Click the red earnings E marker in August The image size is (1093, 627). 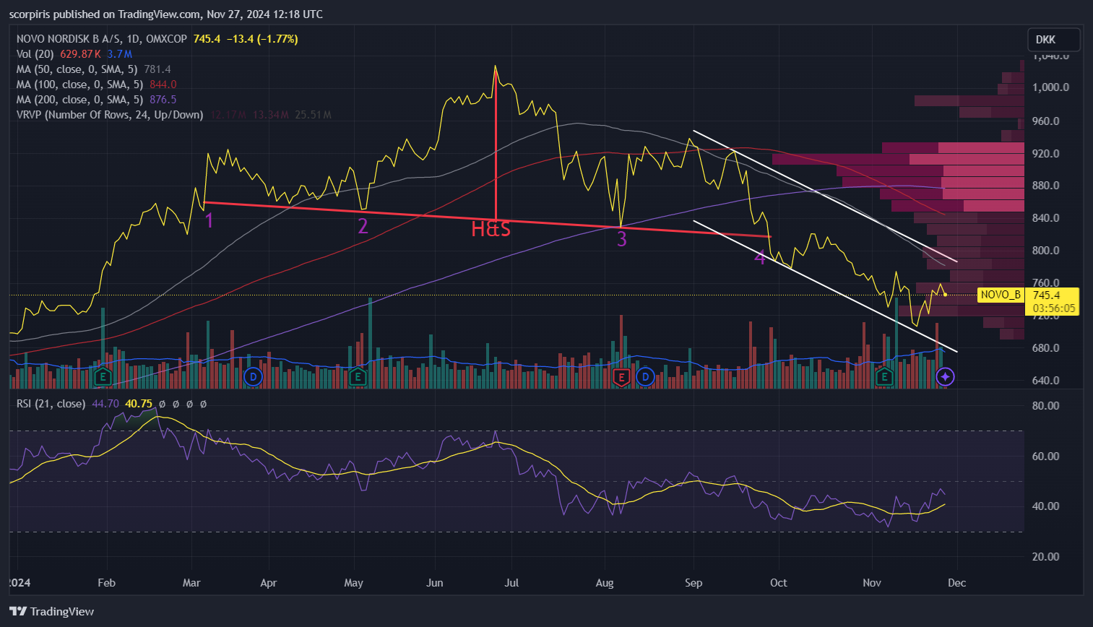(x=621, y=376)
